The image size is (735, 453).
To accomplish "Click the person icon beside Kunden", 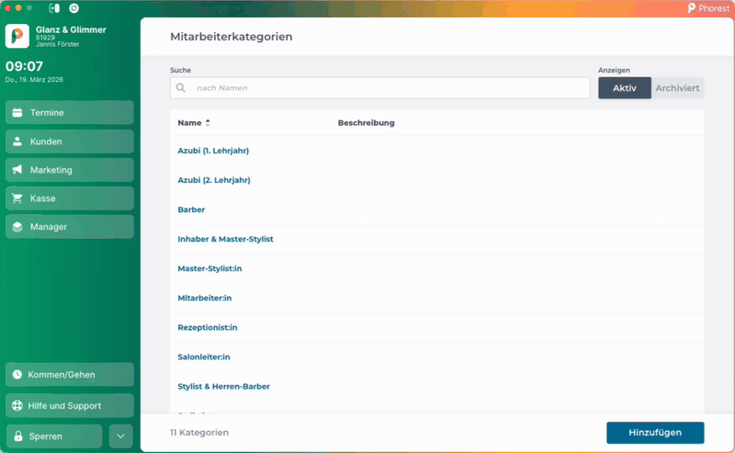I will click(x=17, y=142).
